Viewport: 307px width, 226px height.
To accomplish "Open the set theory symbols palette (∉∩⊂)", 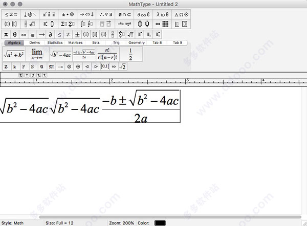I will (x=124, y=14).
